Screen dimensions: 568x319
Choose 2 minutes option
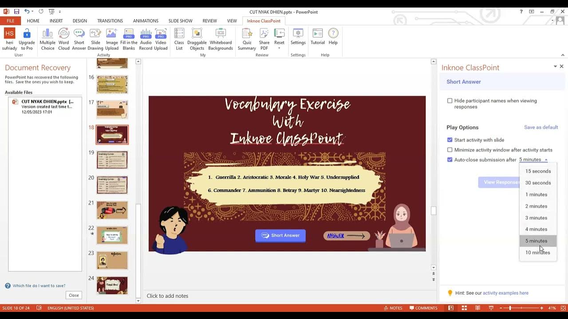538,206
